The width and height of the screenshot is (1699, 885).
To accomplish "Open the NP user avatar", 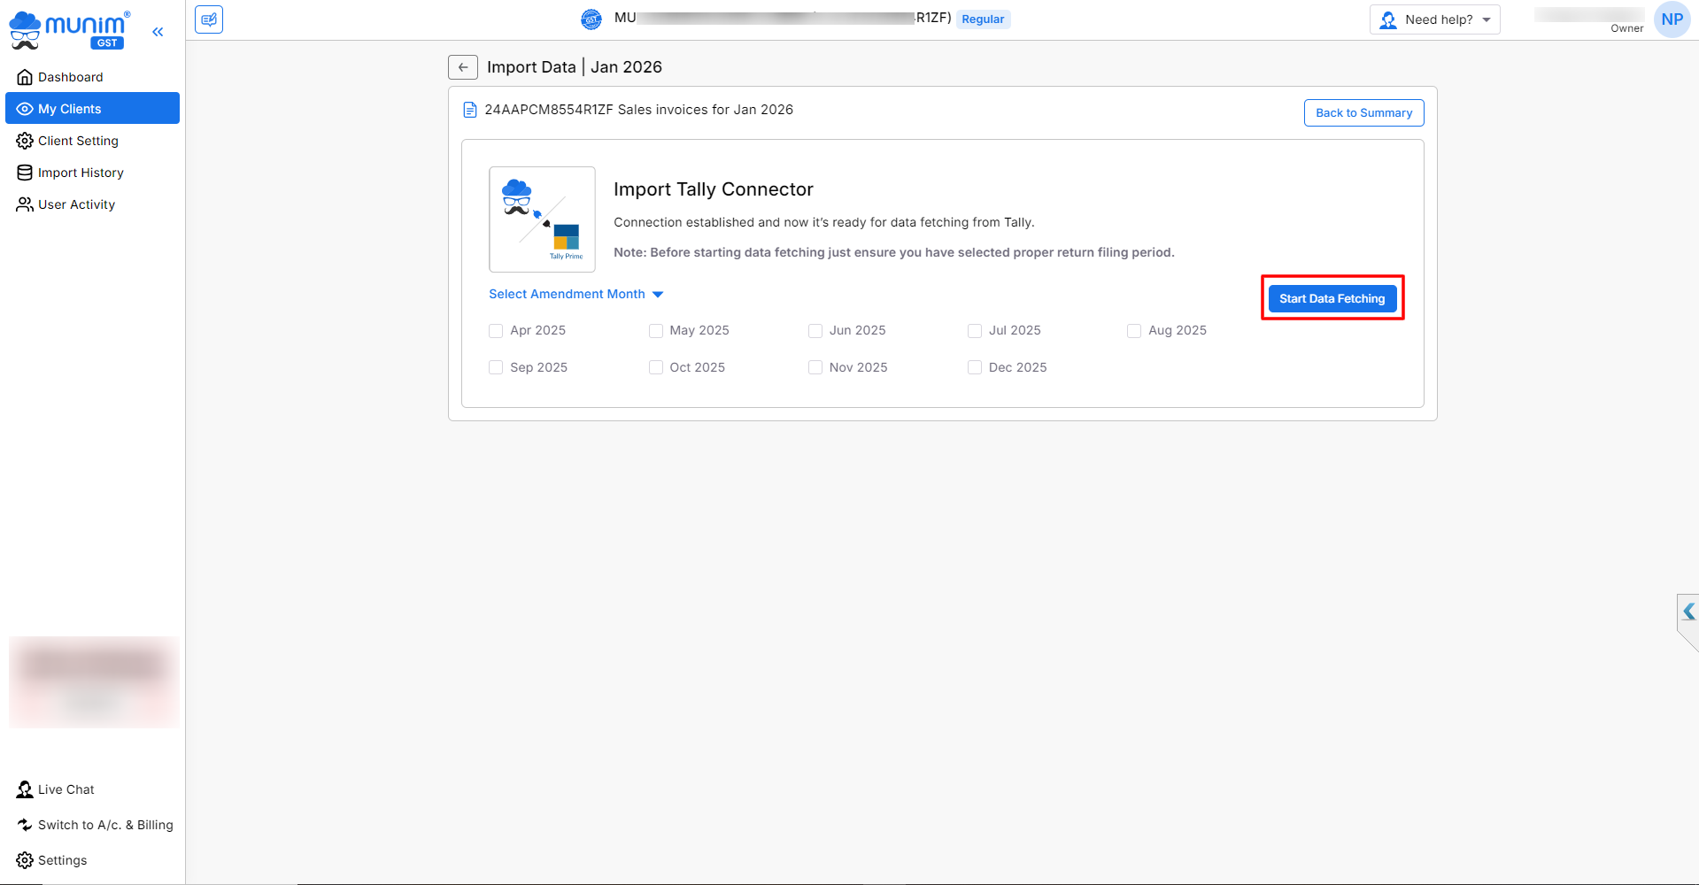I will (x=1672, y=19).
